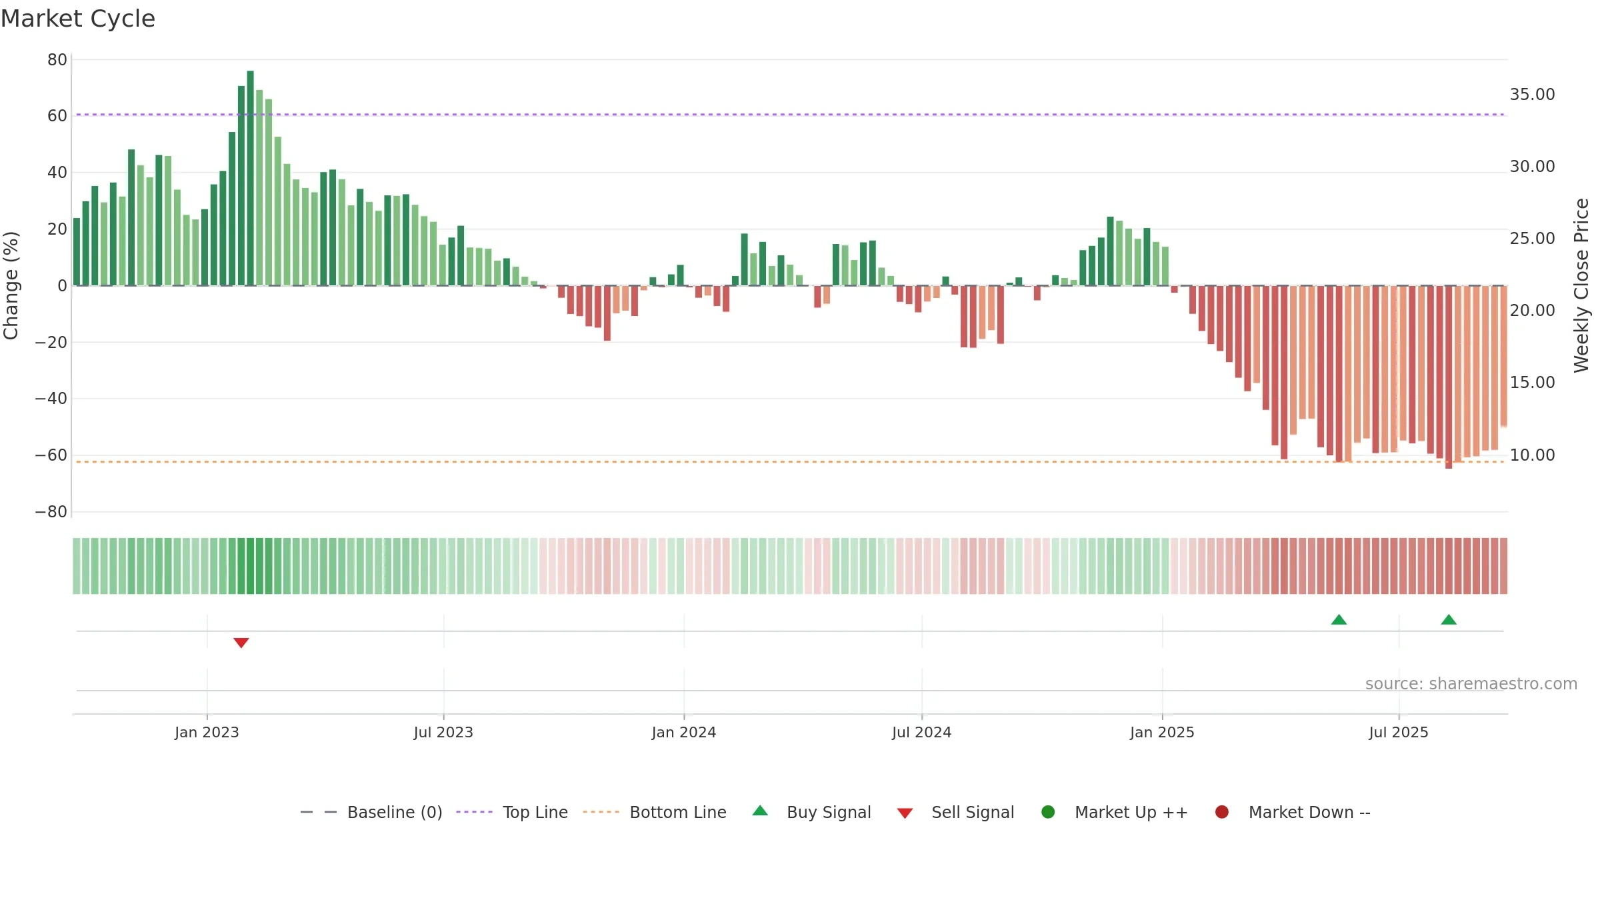Click the gray dashed baseline sample in the legend

pyautogui.click(x=319, y=812)
